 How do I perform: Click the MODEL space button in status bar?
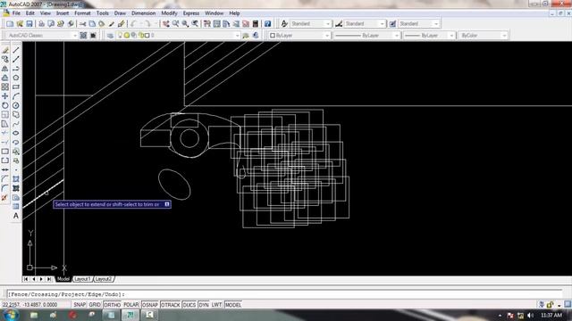tap(232, 305)
